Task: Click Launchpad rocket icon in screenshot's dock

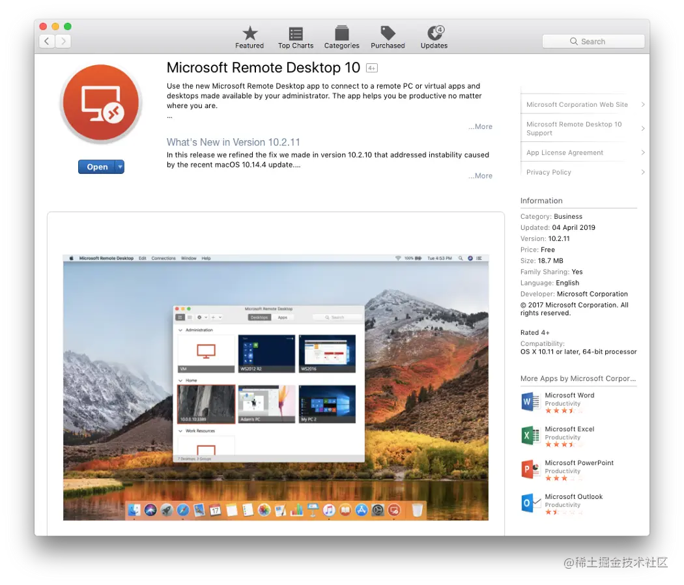Action: [167, 510]
